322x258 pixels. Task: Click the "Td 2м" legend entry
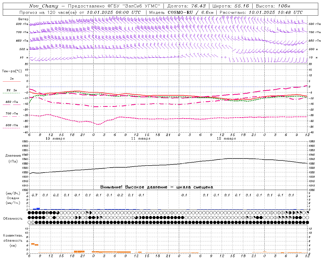(12, 90)
